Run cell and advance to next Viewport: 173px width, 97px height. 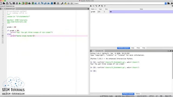26,4
